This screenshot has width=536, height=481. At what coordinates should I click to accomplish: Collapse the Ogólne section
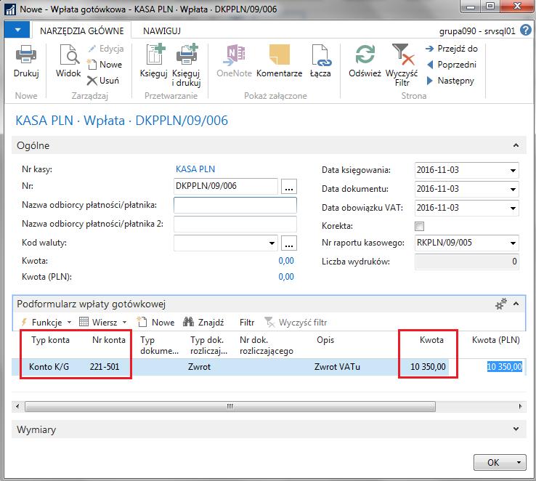coord(516,145)
